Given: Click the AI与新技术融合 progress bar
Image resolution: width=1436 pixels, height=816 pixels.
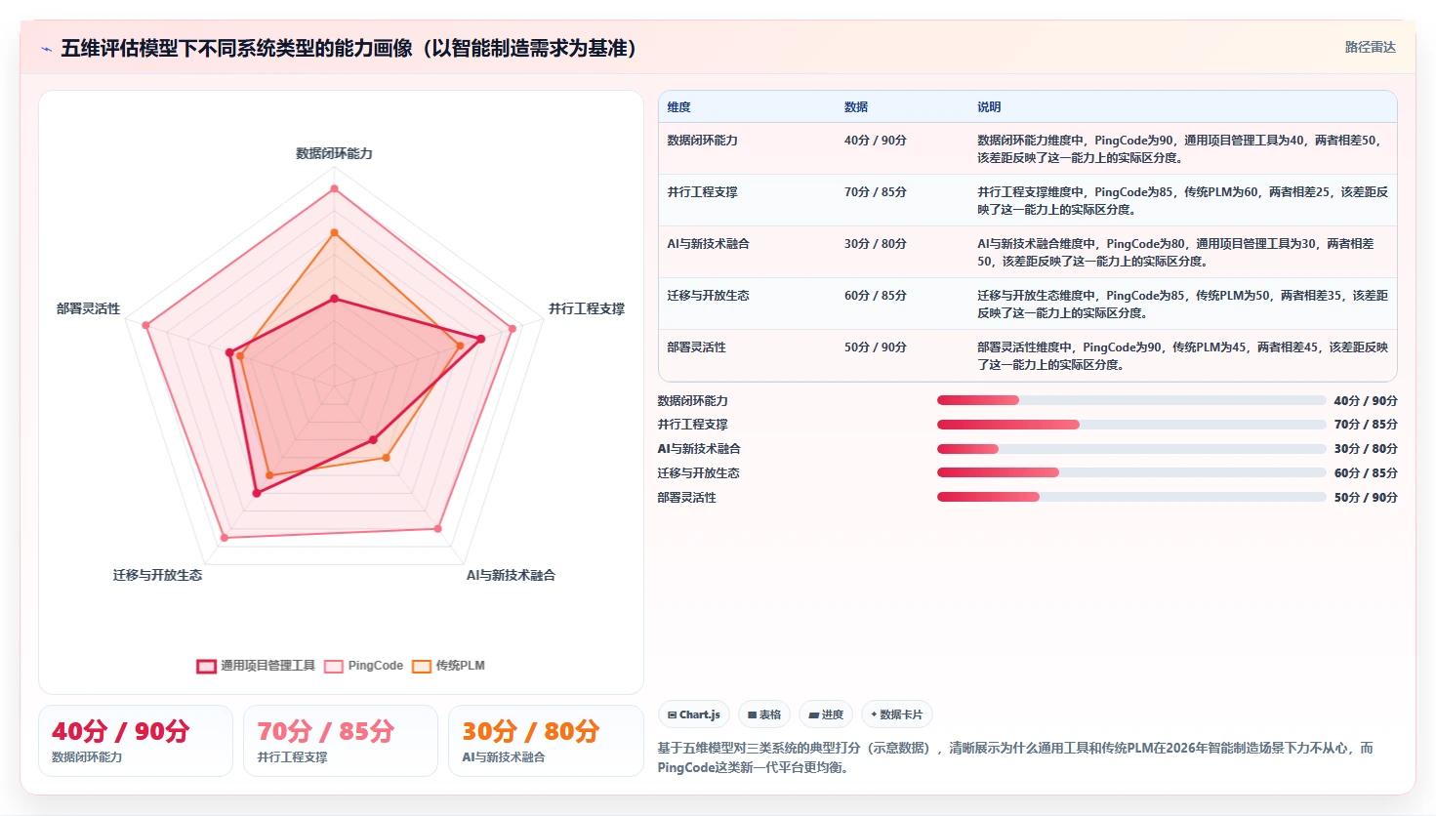Looking at the screenshot, I should (1131, 449).
